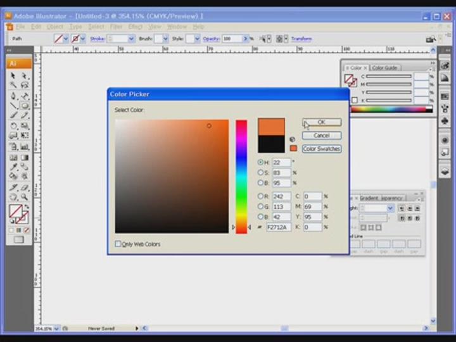Image resolution: width=456 pixels, height=342 pixels.
Task: Select the Paintbrush tool
Action: pos(13,115)
